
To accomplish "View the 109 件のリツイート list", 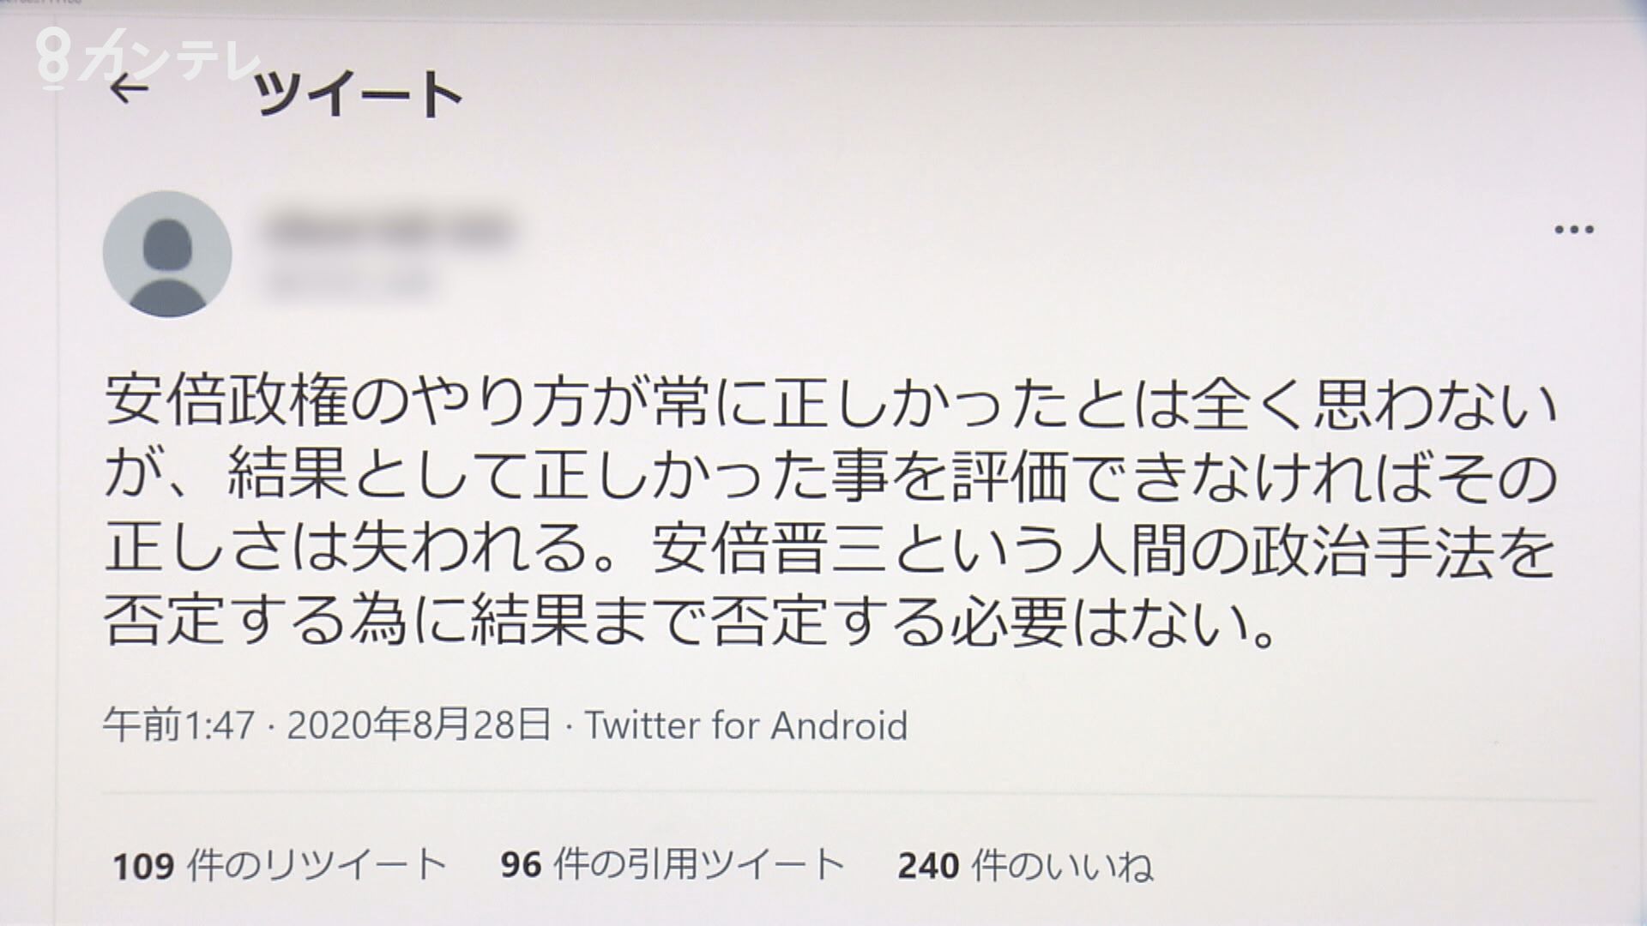I will click(280, 865).
